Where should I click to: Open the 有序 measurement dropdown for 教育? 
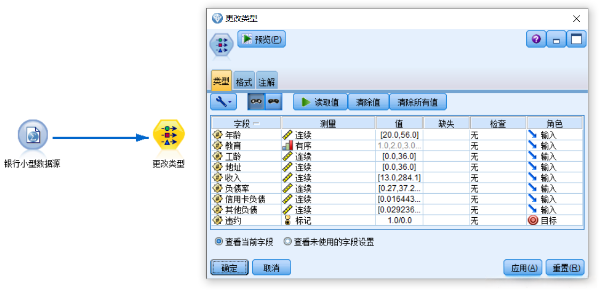[329, 146]
